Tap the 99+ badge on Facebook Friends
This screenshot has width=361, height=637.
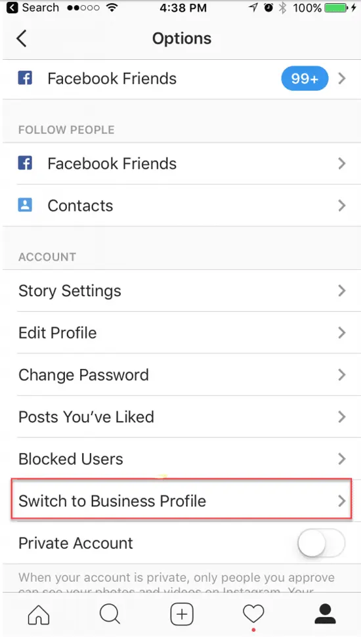click(305, 78)
